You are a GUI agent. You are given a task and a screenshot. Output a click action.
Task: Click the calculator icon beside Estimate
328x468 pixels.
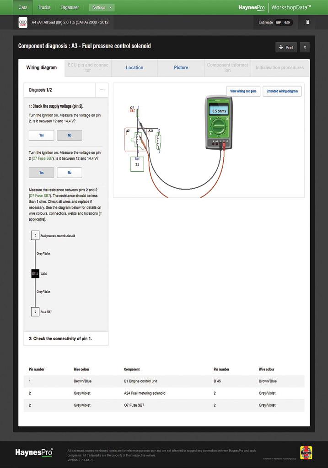click(x=308, y=22)
